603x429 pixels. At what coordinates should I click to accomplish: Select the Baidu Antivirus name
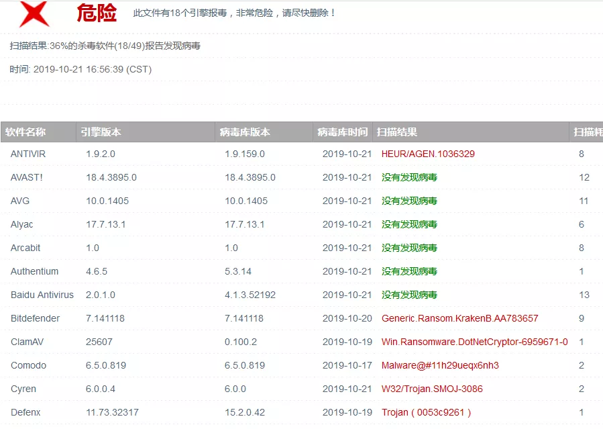tap(42, 295)
